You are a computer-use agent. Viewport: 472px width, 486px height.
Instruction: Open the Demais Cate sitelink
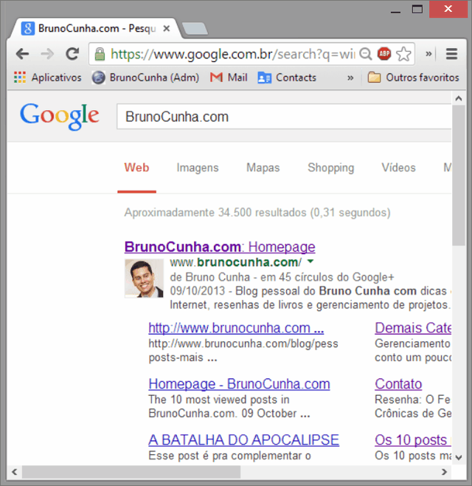413,328
